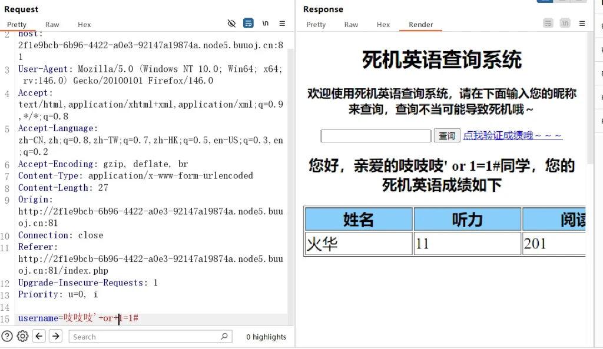Switch Response view to Pretty tab
The width and height of the screenshot is (603, 349).
tap(316, 25)
